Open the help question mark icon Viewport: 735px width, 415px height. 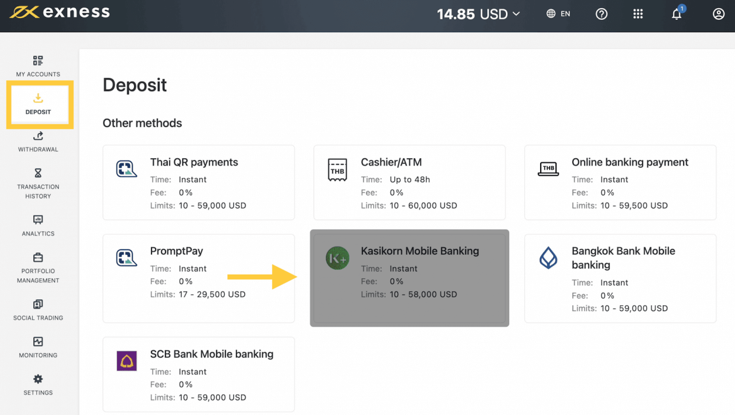pyautogui.click(x=601, y=14)
